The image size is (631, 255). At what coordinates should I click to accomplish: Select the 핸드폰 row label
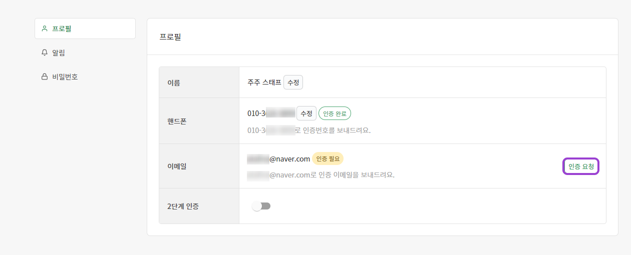click(177, 121)
